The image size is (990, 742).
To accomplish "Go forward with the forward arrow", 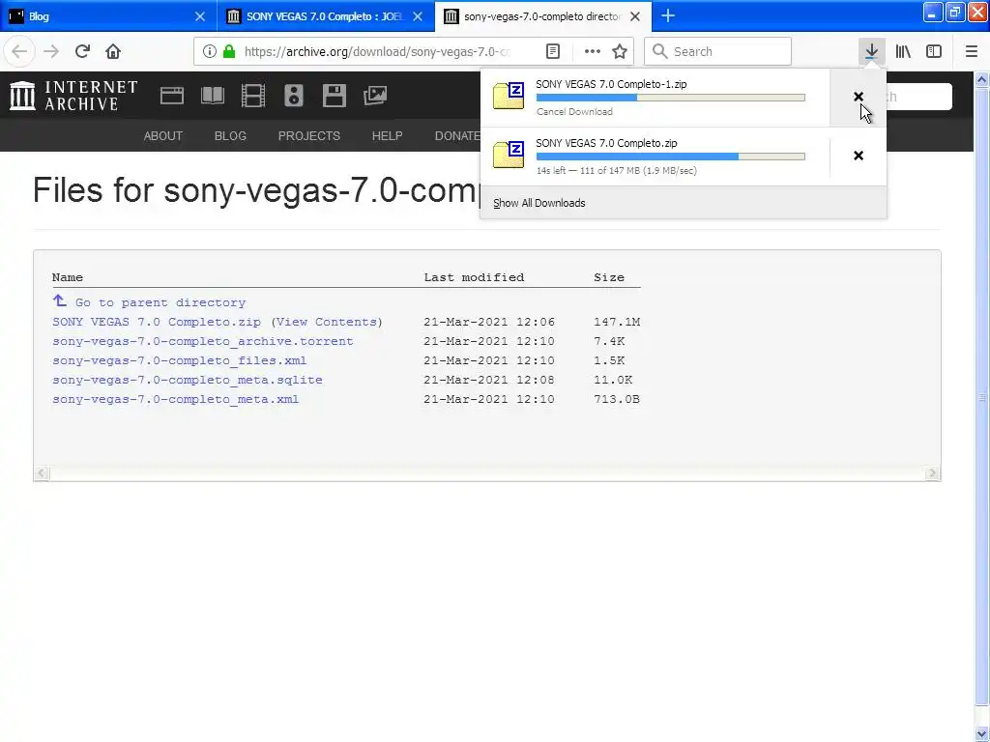I will [51, 51].
